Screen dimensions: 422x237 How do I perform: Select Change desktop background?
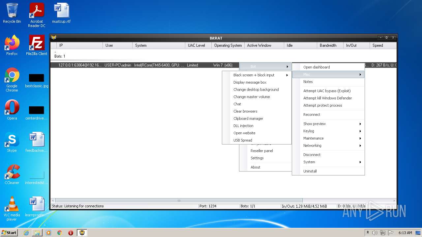coord(257,90)
